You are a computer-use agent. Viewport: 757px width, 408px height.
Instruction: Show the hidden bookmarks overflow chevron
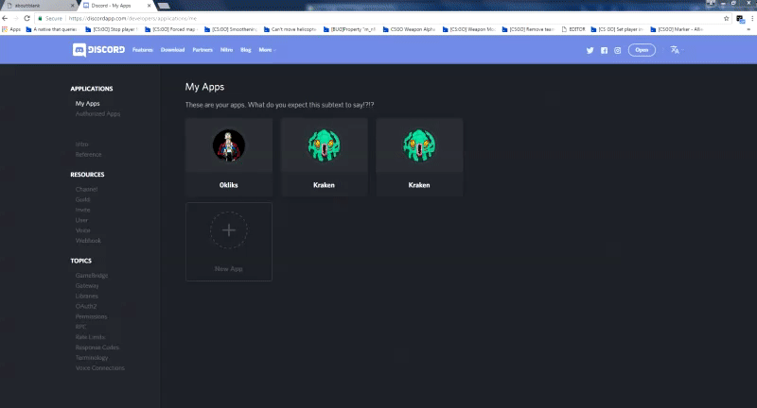pos(748,29)
